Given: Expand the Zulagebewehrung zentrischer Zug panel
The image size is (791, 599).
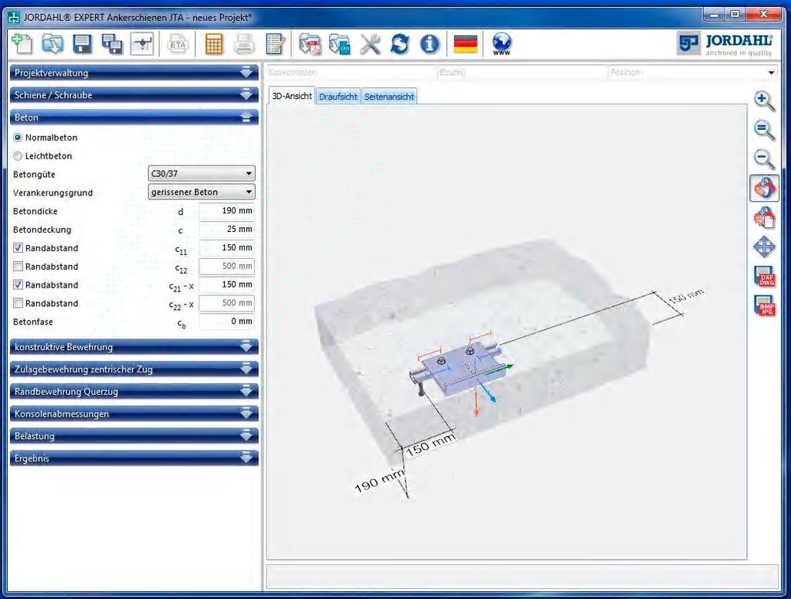Looking at the screenshot, I should coord(134,369).
